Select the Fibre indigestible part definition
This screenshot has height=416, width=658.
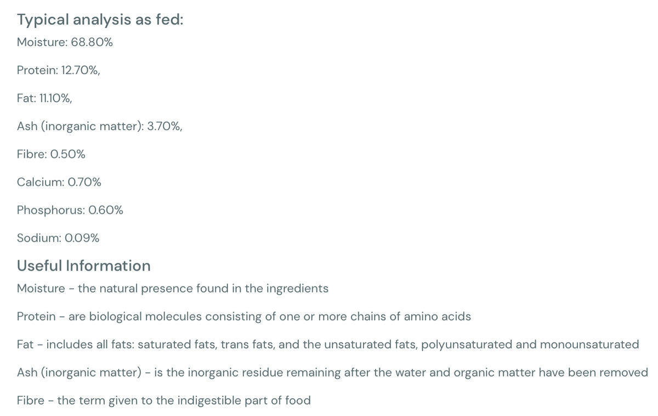point(164,401)
